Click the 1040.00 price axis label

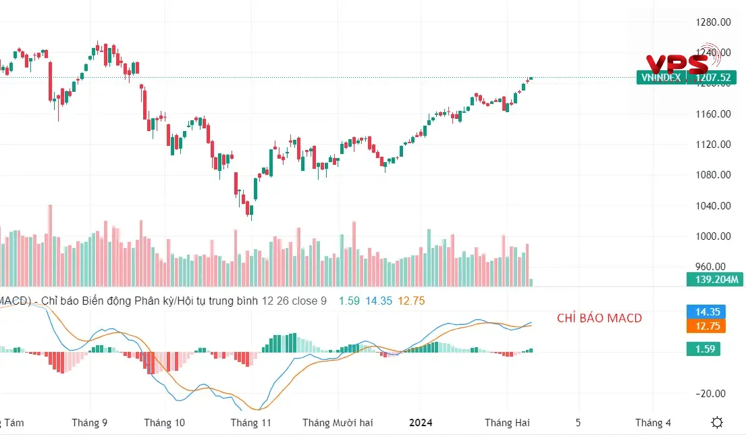click(x=713, y=206)
